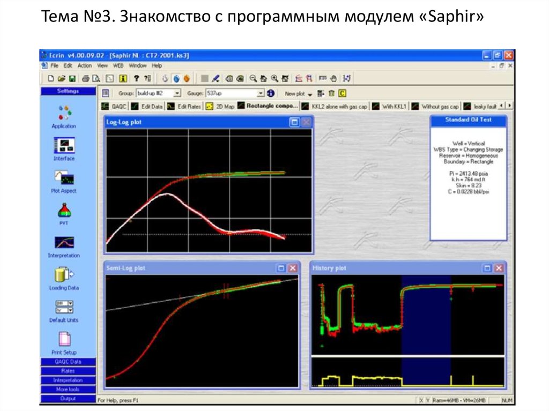Open the Interpretation settings icon in the sidebar

pyautogui.click(x=64, y=243)
